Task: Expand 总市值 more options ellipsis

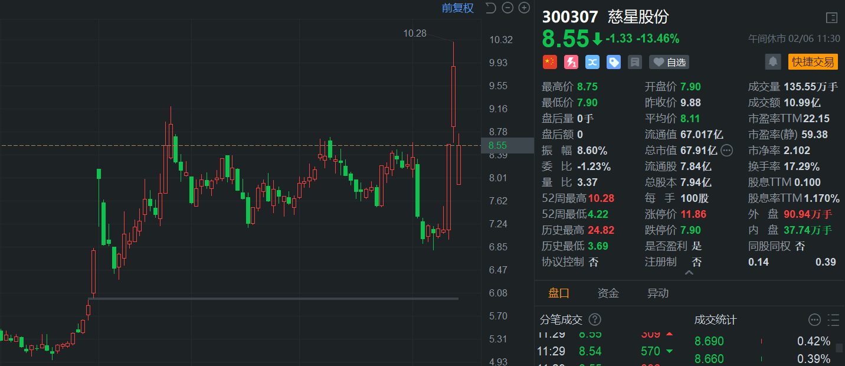Action: click(726, 151)
